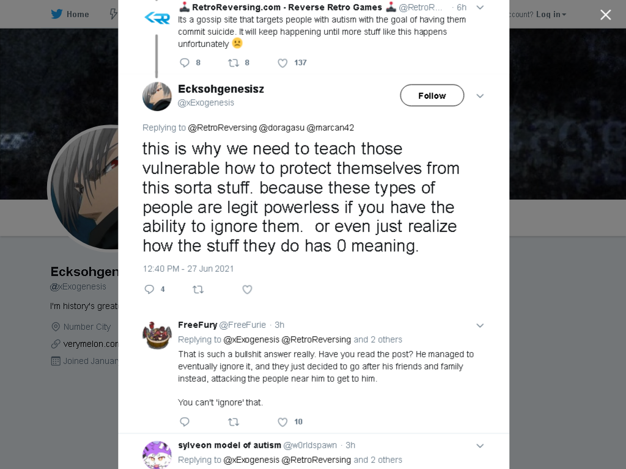This screenshot has width=626, height=469.
Task: Like the Ecksohgenesisz main tweet
Action: [247, 289]
